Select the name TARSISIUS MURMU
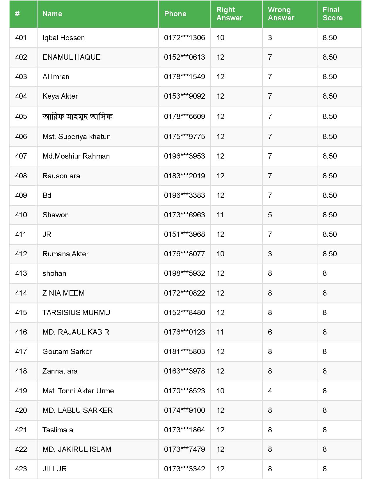Image resolution: width=371 pixels, height=480 pixels. [76, 313]
